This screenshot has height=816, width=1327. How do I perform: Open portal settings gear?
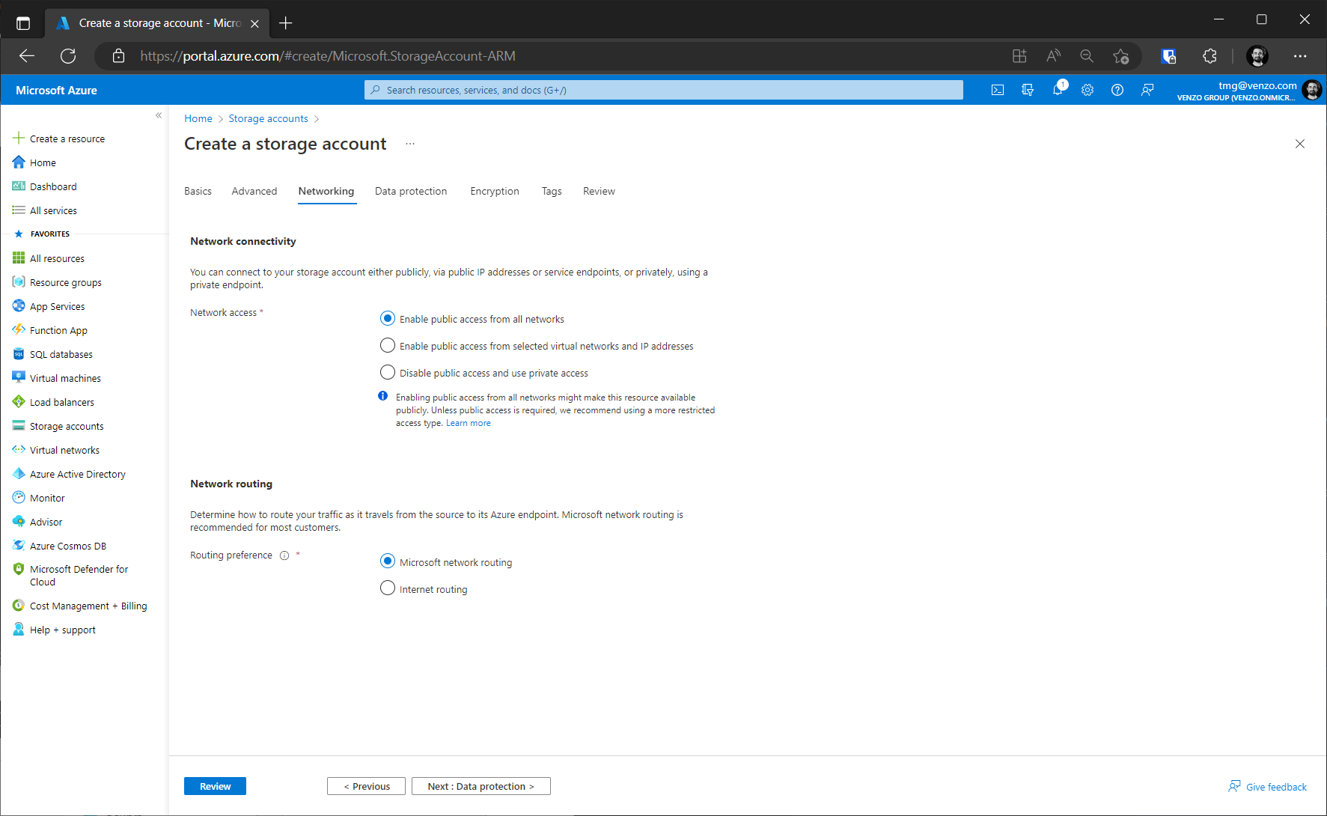tap(1087, 90)
